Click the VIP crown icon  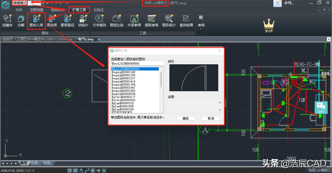(x=269, y=26)
